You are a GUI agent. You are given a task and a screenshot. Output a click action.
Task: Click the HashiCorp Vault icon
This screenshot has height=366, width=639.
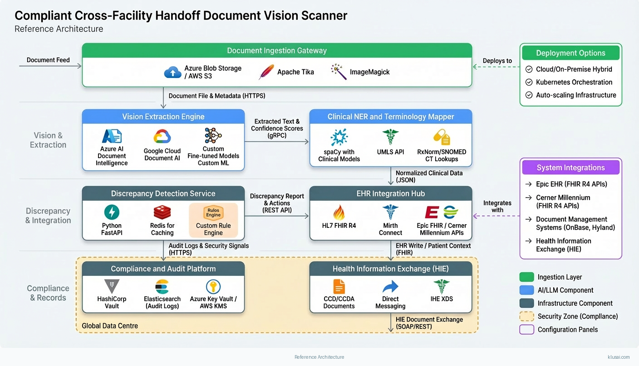coord(112,286)
